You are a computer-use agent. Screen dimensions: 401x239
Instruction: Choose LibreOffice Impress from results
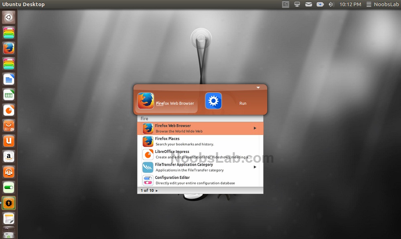point(200,154)
